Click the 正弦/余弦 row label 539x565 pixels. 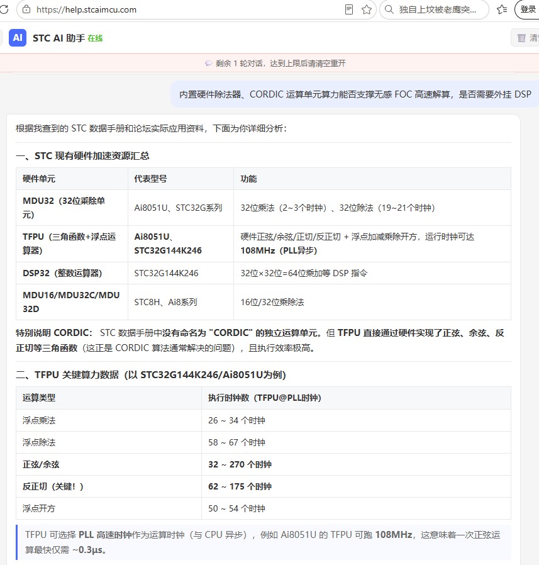coord(41,464)
